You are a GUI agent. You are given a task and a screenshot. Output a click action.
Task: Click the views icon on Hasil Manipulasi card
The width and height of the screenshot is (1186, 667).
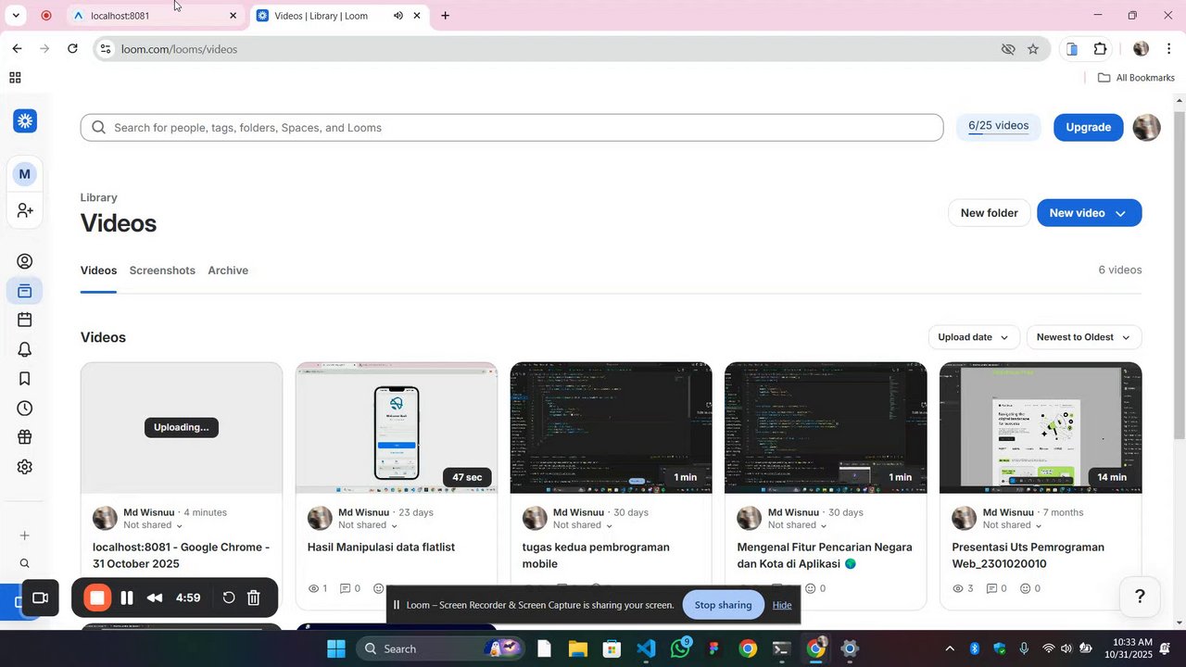click(x=313, y=588)
